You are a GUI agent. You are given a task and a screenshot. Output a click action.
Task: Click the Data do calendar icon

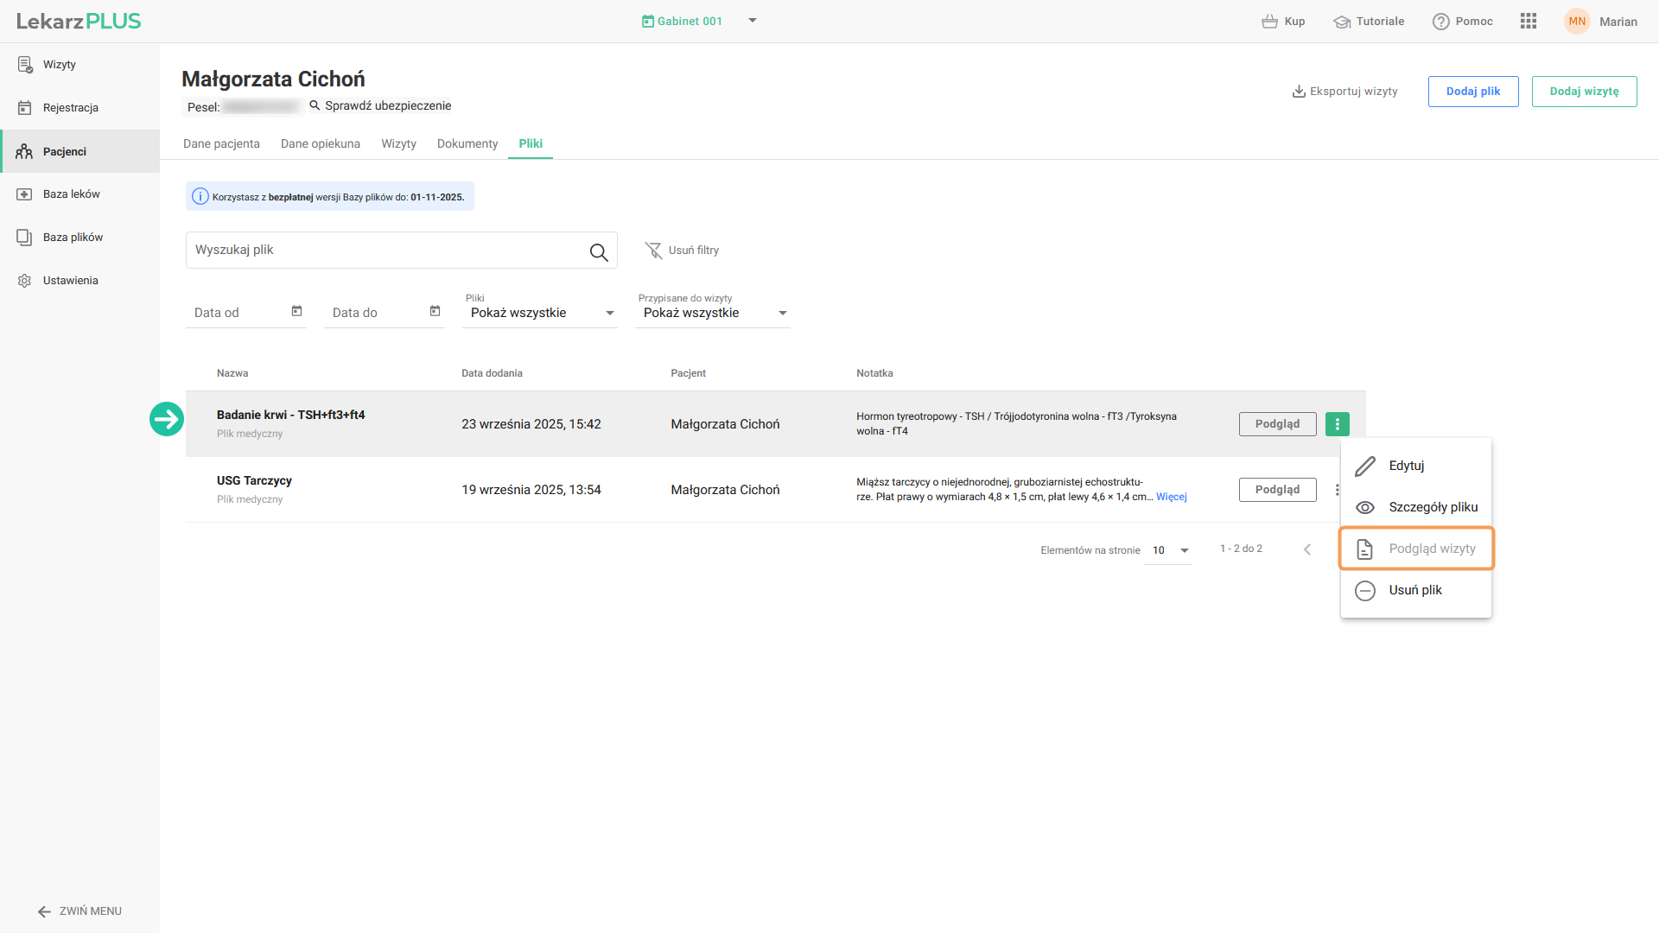[435, 311]
